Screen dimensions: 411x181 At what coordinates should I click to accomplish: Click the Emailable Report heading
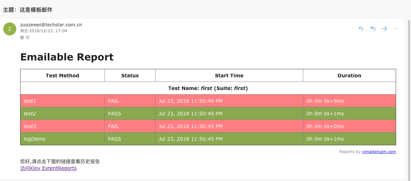click(x=67, y=57)
